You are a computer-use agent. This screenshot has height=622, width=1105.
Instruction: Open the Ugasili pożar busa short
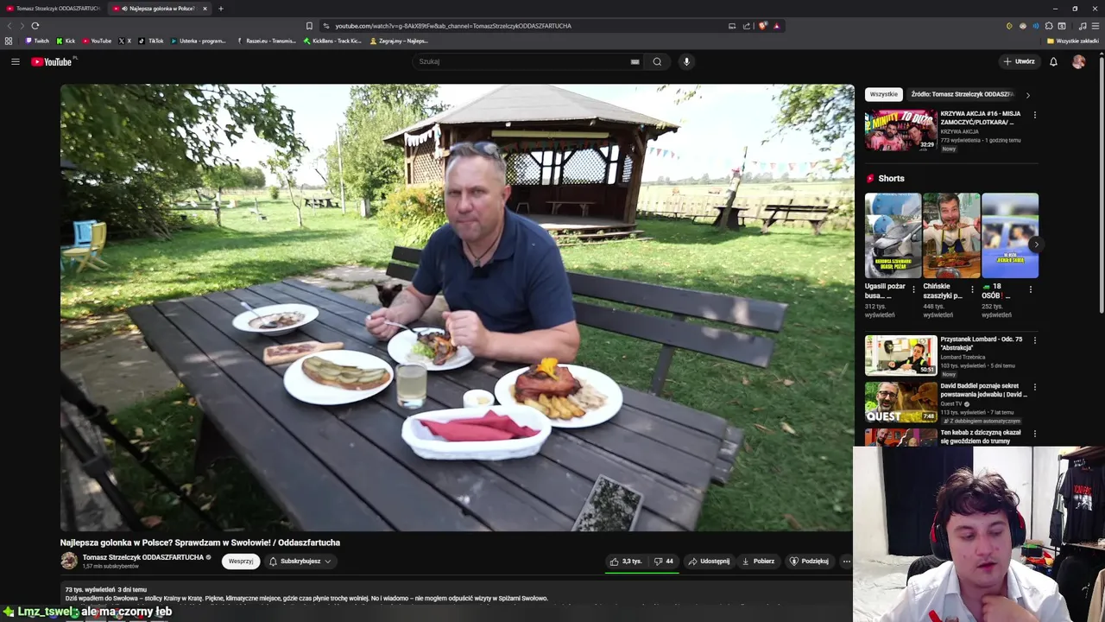click(893, 236)
